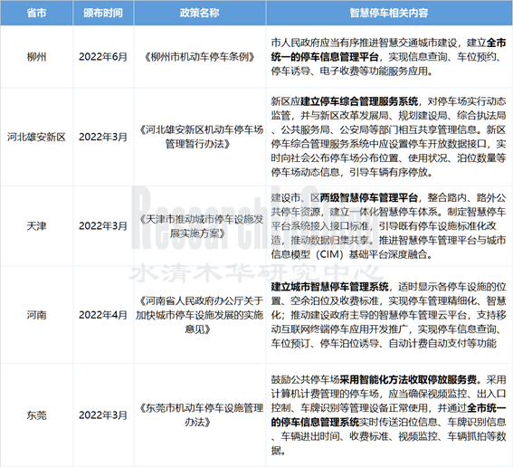Click 《河北雄安新区机动车停车场管理暂行办法》 policy name
Screen dimensions: 513x467
(200, 137)
